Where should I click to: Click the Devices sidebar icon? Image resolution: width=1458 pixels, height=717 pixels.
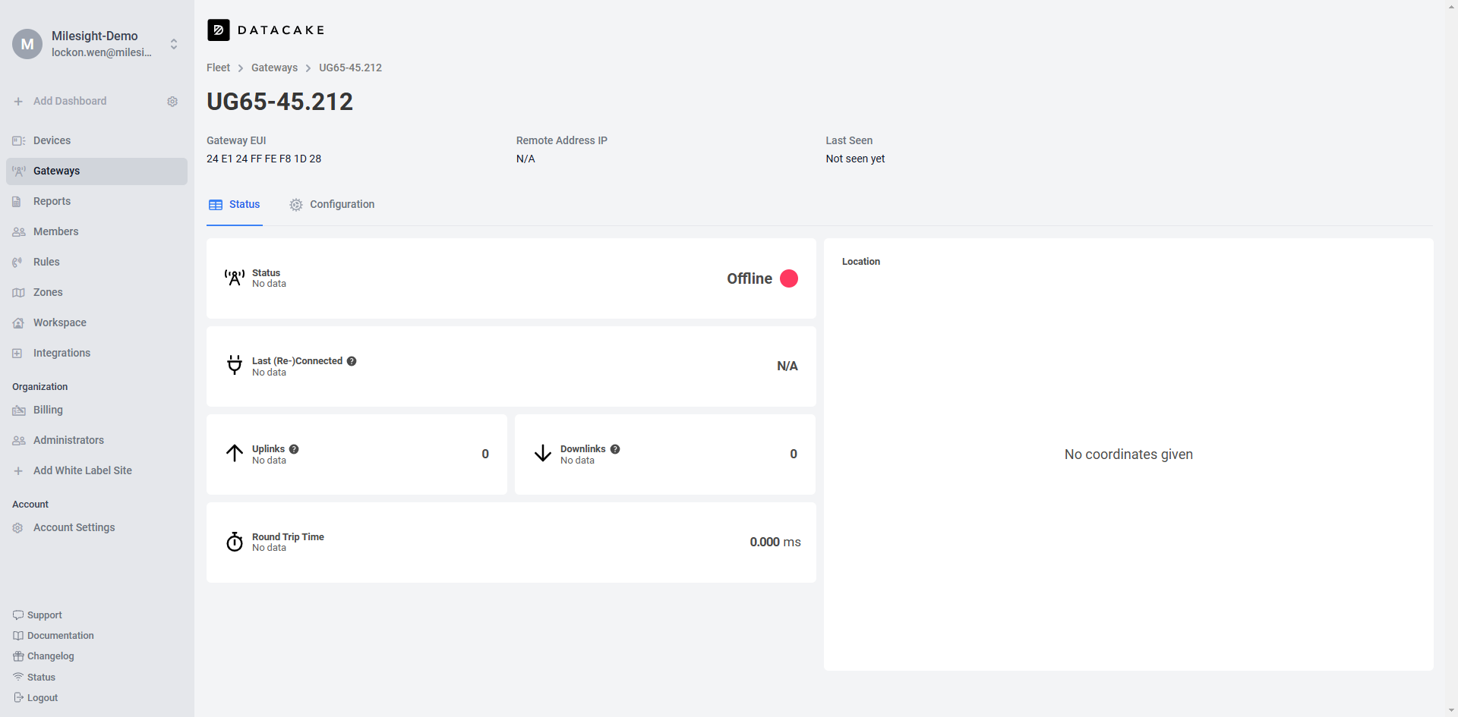(x=18, y=141)
